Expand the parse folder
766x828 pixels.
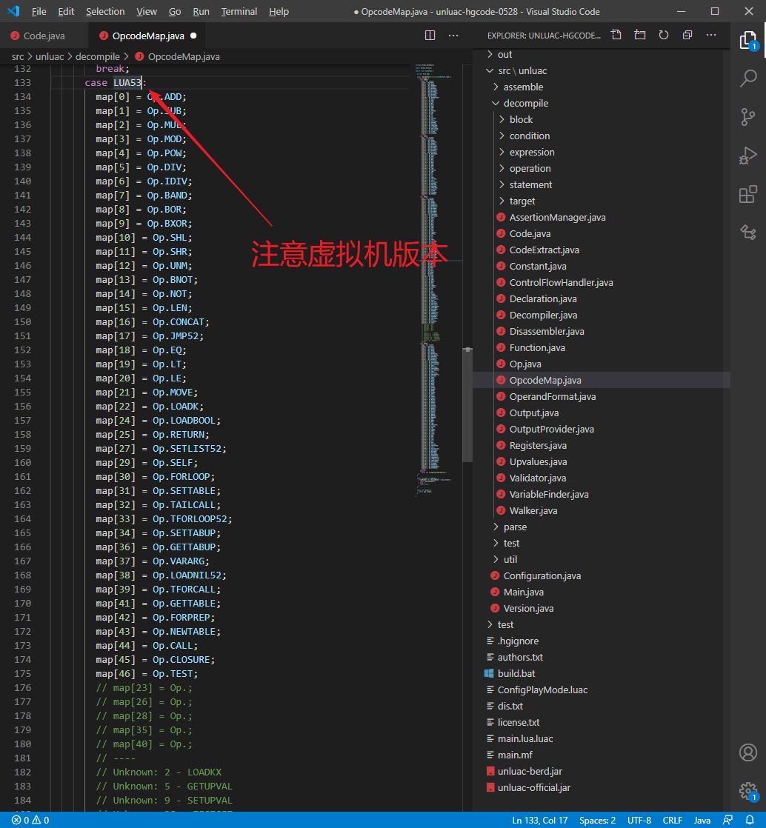515,527
